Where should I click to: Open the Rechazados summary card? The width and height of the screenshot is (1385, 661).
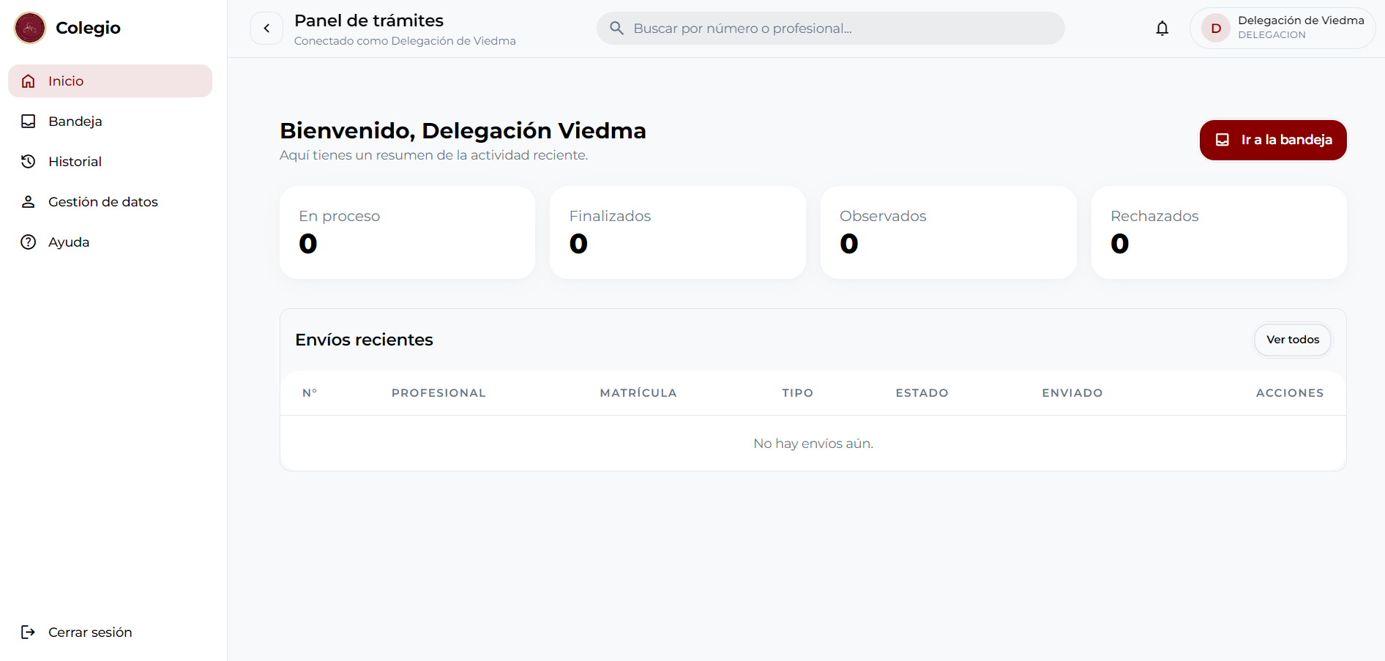pyautogui.click(x=1218, y=232)
